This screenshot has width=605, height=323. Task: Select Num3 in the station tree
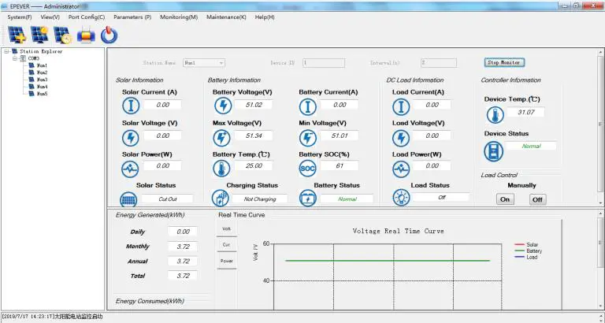click(42, 80)
